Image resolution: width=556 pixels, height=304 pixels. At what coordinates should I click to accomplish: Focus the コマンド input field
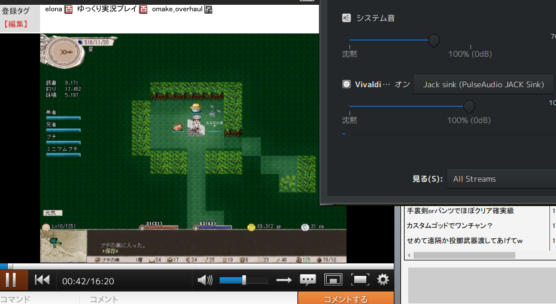pyautogui.click(x=40, y=299)
